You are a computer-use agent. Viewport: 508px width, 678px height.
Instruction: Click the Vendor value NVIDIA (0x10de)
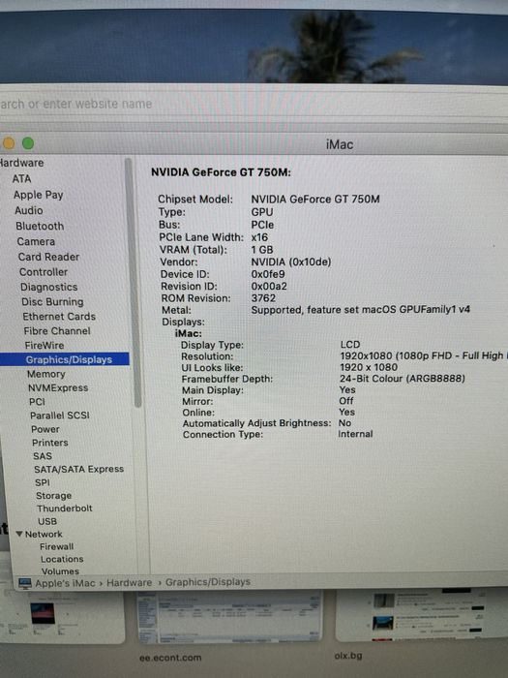click(x=291, y=262)
